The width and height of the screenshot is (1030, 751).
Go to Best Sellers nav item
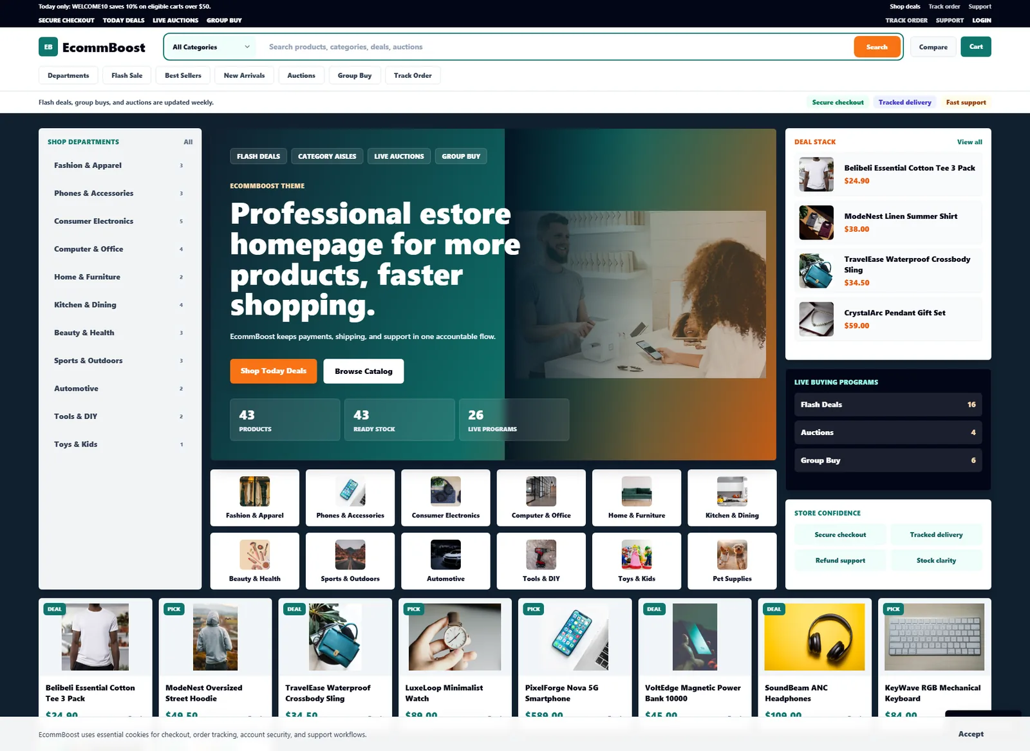(183, 75)
